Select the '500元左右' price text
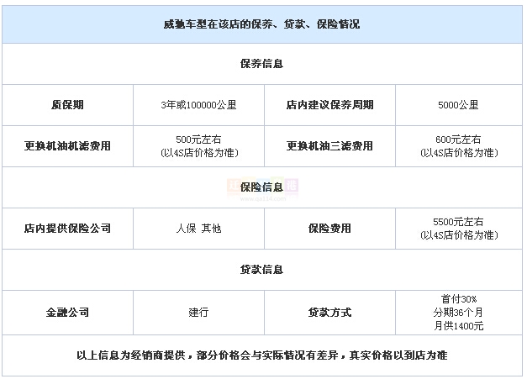The image size is (527, 379). [x=198, y=139]
